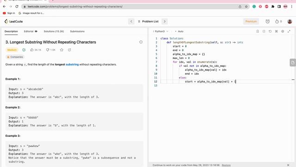Click the streak flame icon
This screenshot has height=167, width=296.
tap(277, 21)
